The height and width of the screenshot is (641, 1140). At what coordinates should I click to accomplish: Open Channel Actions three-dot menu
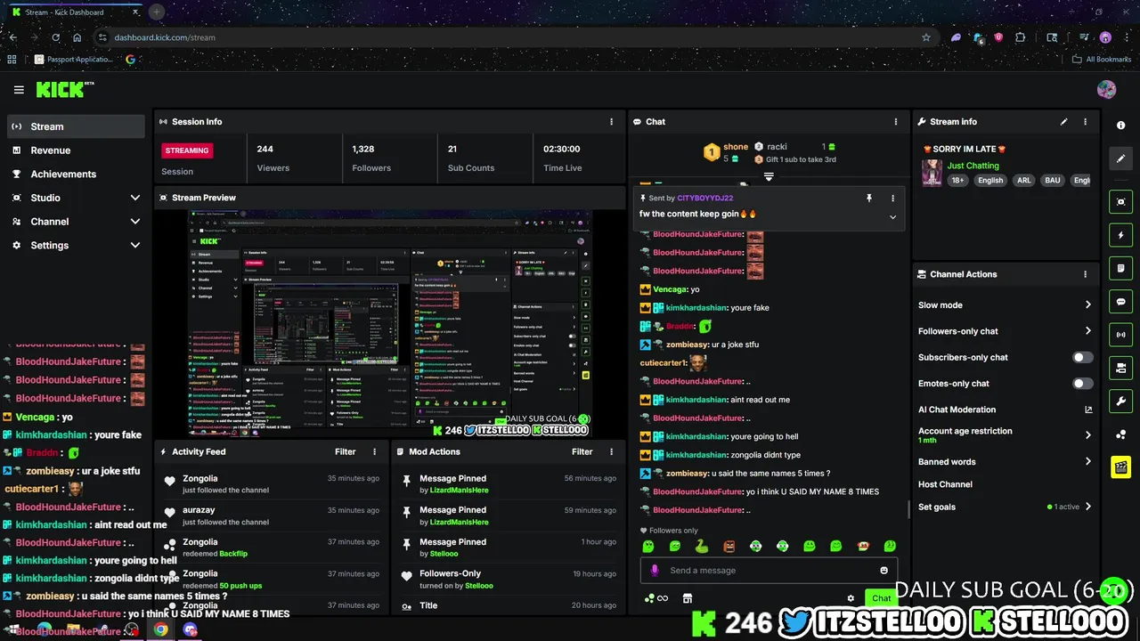pyautogui.click(x=1085, y=274)
